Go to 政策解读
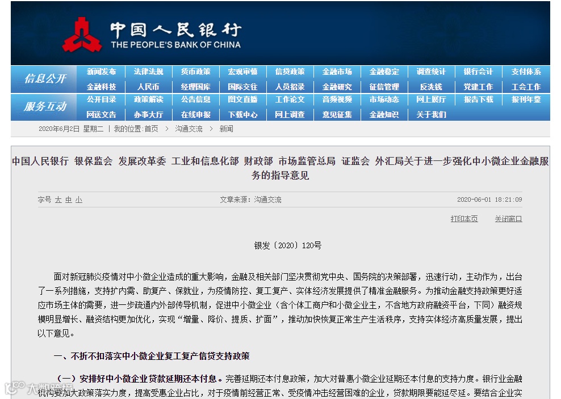This screenshot has height=399, width=561. pos(148,99)
